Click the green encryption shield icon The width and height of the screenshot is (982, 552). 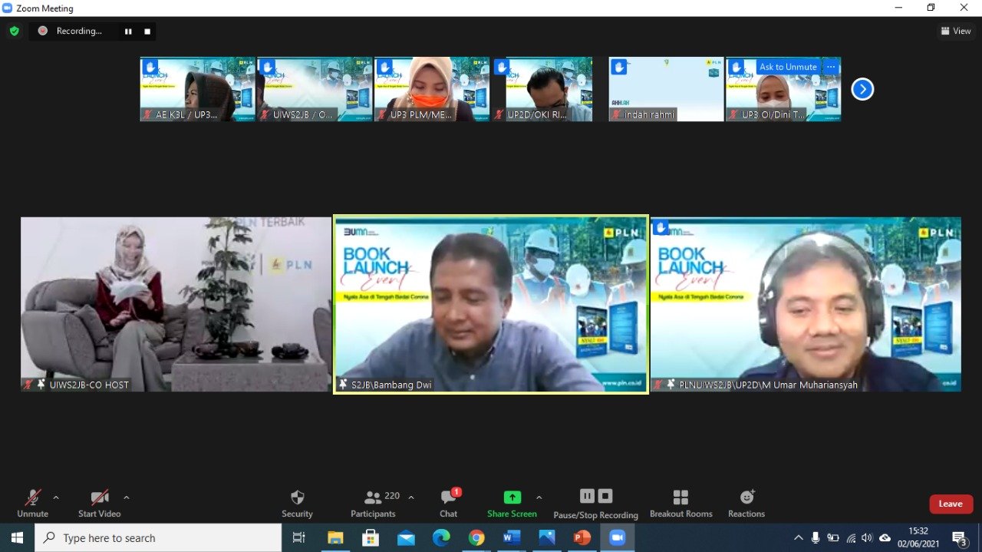coord(14,31)
